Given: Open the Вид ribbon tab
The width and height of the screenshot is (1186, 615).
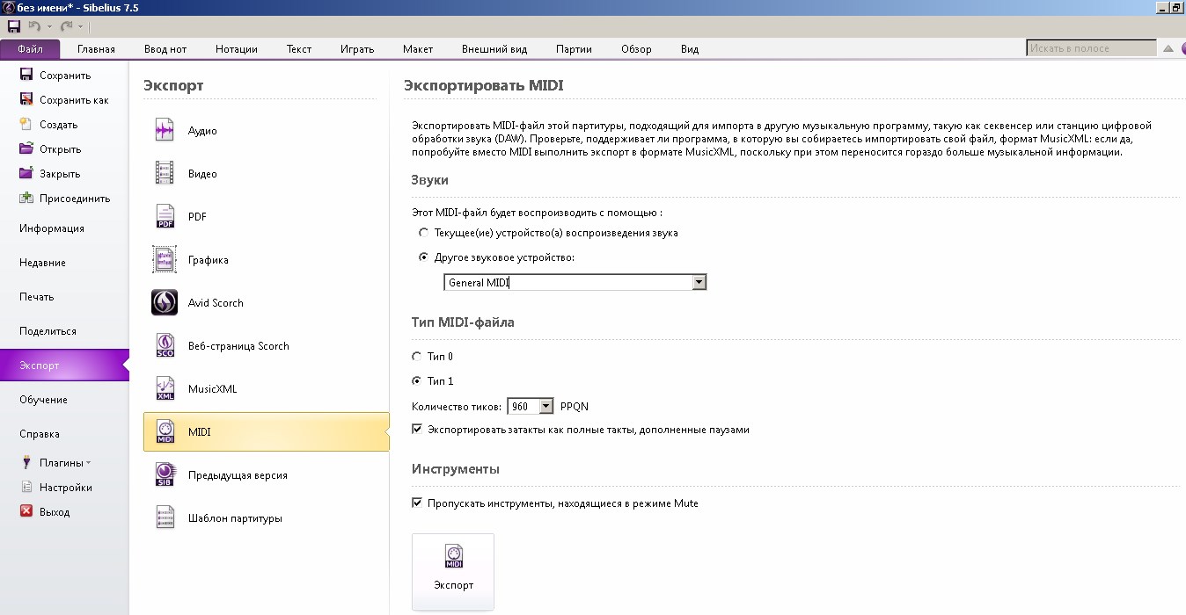Looking at the screenshot, I should (690, 49).
